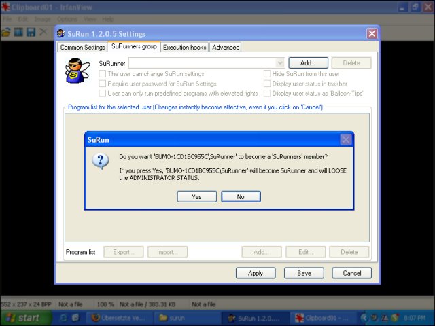Open the SuRunner user dropdown
Screen dimensions: 435x326
[280, 63]
